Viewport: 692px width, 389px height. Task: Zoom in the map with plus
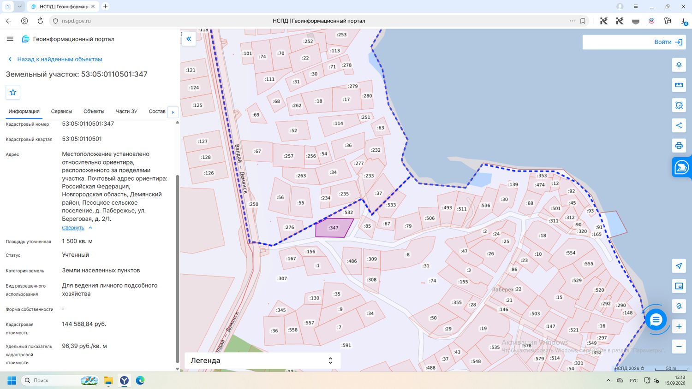point(679,326)
